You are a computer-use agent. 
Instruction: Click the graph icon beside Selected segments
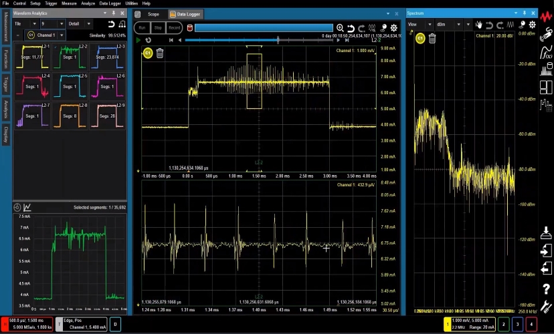tap(27, 207)
